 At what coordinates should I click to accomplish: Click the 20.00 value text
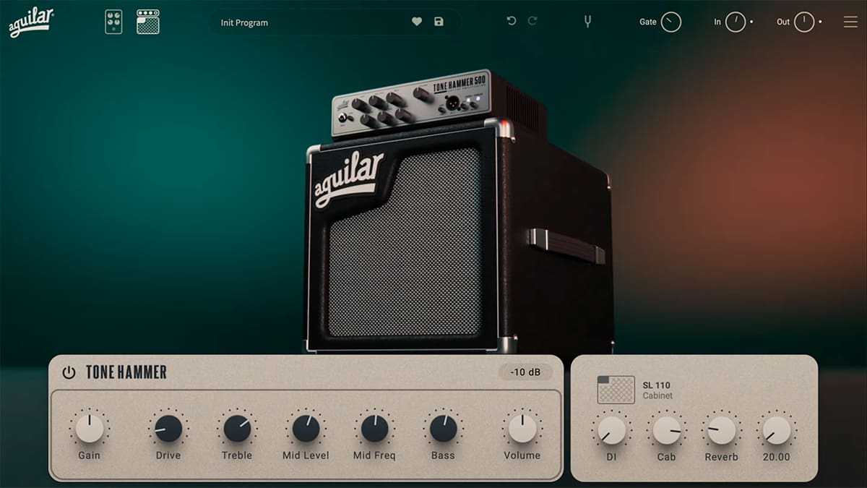pyautogui.click(x=777, y=457)
